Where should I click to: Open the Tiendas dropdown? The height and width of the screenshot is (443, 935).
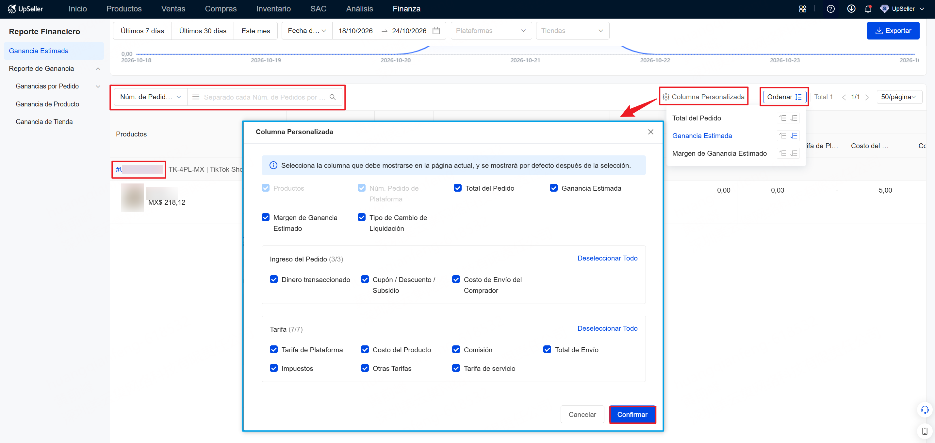tap(572, 31)
